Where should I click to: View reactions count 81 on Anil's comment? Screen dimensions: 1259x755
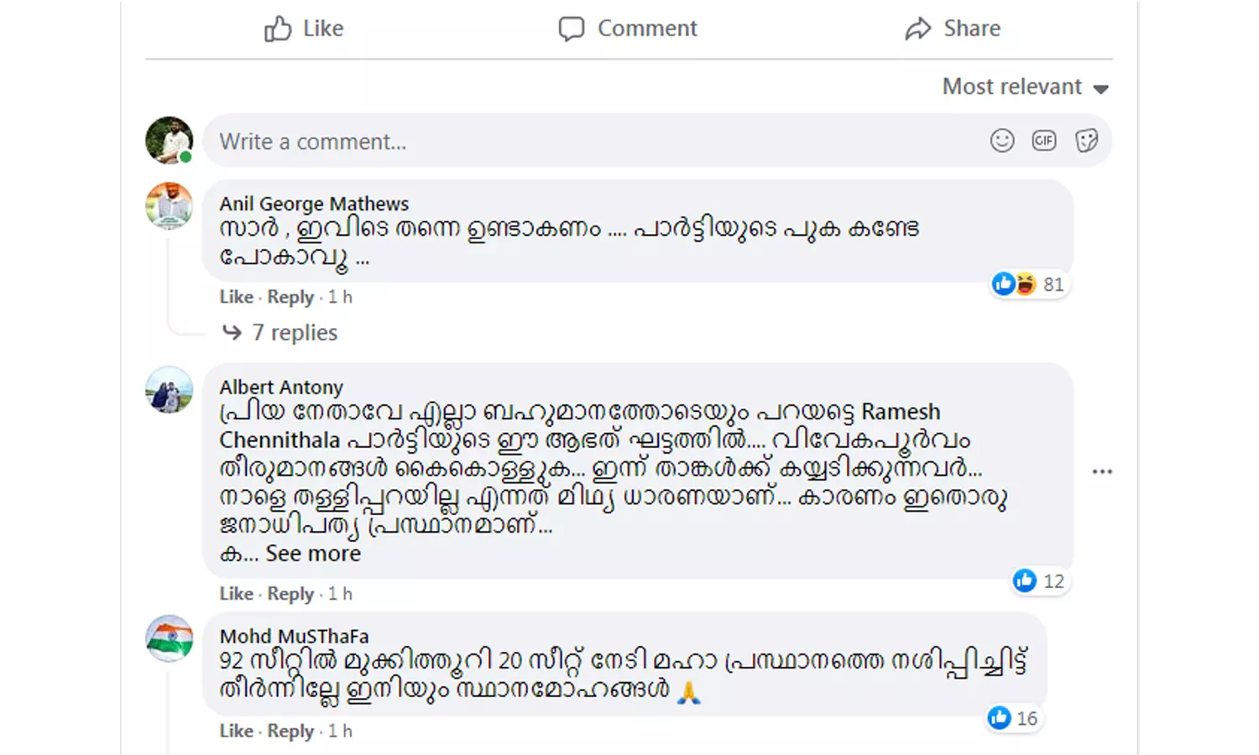[1029, 284]
